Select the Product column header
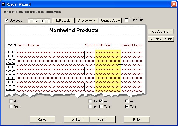 11,45
